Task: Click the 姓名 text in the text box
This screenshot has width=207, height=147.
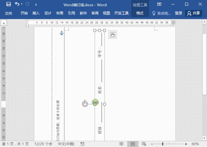Action: point(100,90)
